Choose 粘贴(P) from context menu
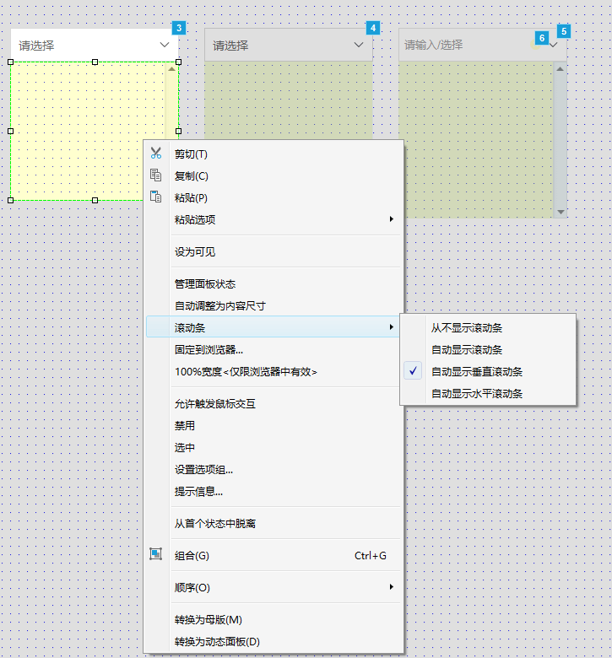Image resolution: width=612 pixels, height=658 pixels. [274, 197]
